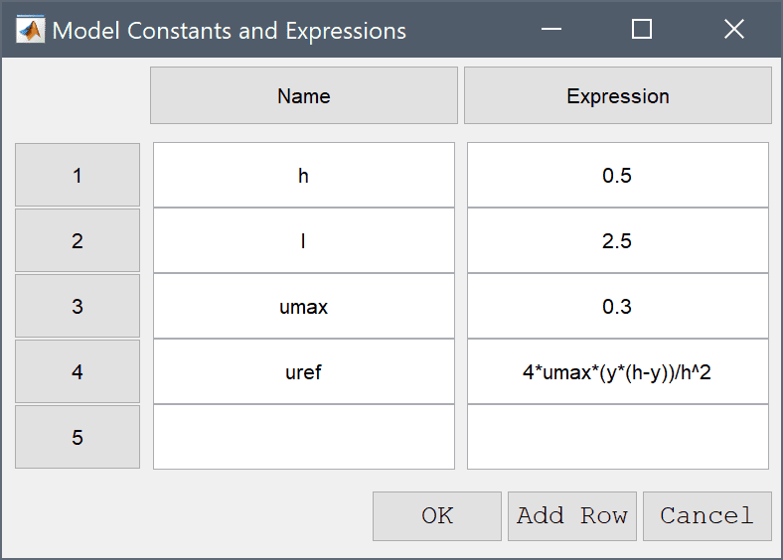The image size is (783, 560).
Task: Edit the expression field with value 0.5
Action: [x=618, y=175]
